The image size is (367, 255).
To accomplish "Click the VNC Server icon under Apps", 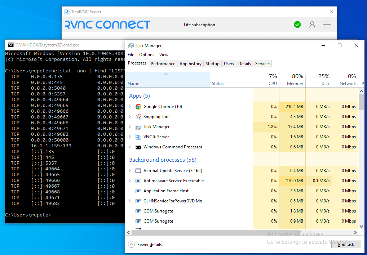I will pos(138,137).
